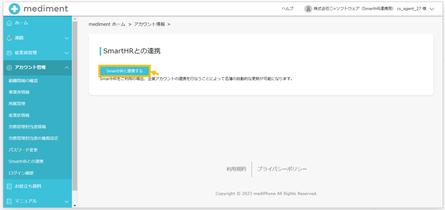Open the account dropdown arrow in header

click(x=432, y=9)
